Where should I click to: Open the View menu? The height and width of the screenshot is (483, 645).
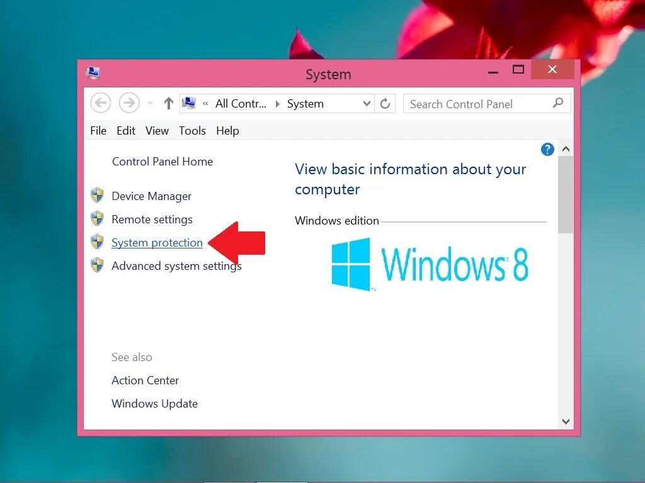pos(157,131)
